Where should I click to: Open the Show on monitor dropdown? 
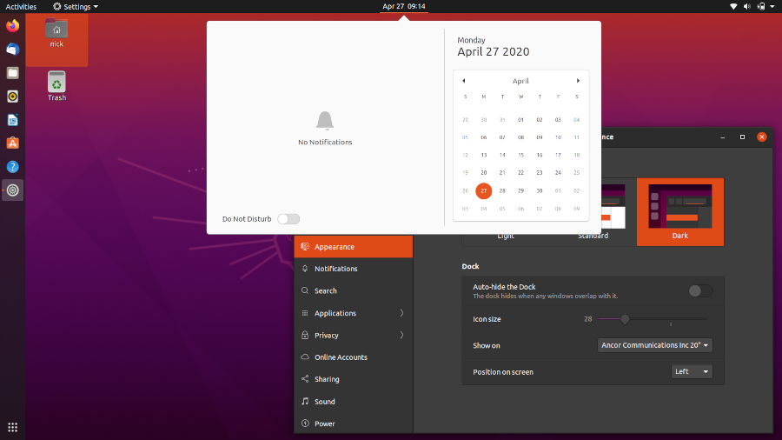point(656,345)
